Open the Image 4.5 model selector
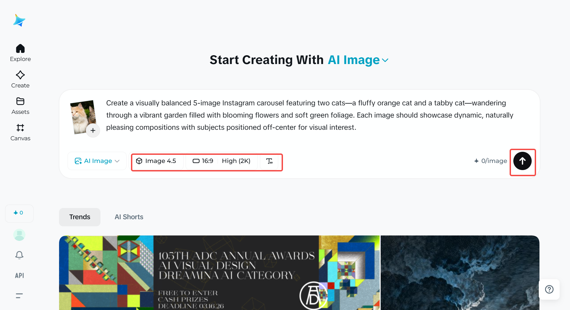The height and width of the screenshot is (310, 570). [x=157, y=161]
